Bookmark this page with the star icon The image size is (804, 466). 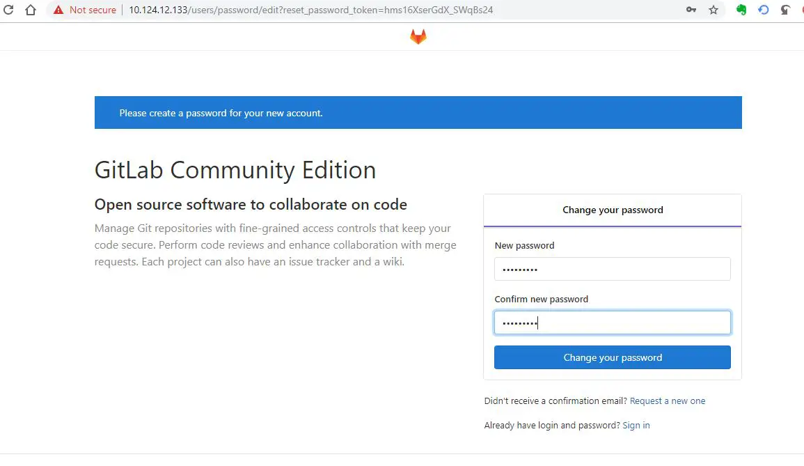(x=714, y=10)
